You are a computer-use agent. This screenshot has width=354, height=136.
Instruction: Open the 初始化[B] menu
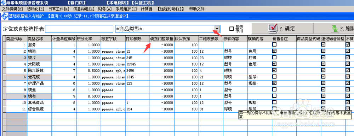tap(35, 9)
